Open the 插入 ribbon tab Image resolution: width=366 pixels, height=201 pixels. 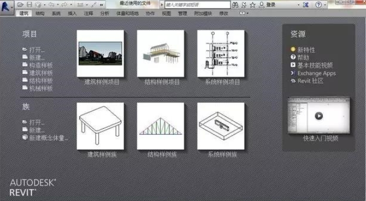click(x=72, y=13)
